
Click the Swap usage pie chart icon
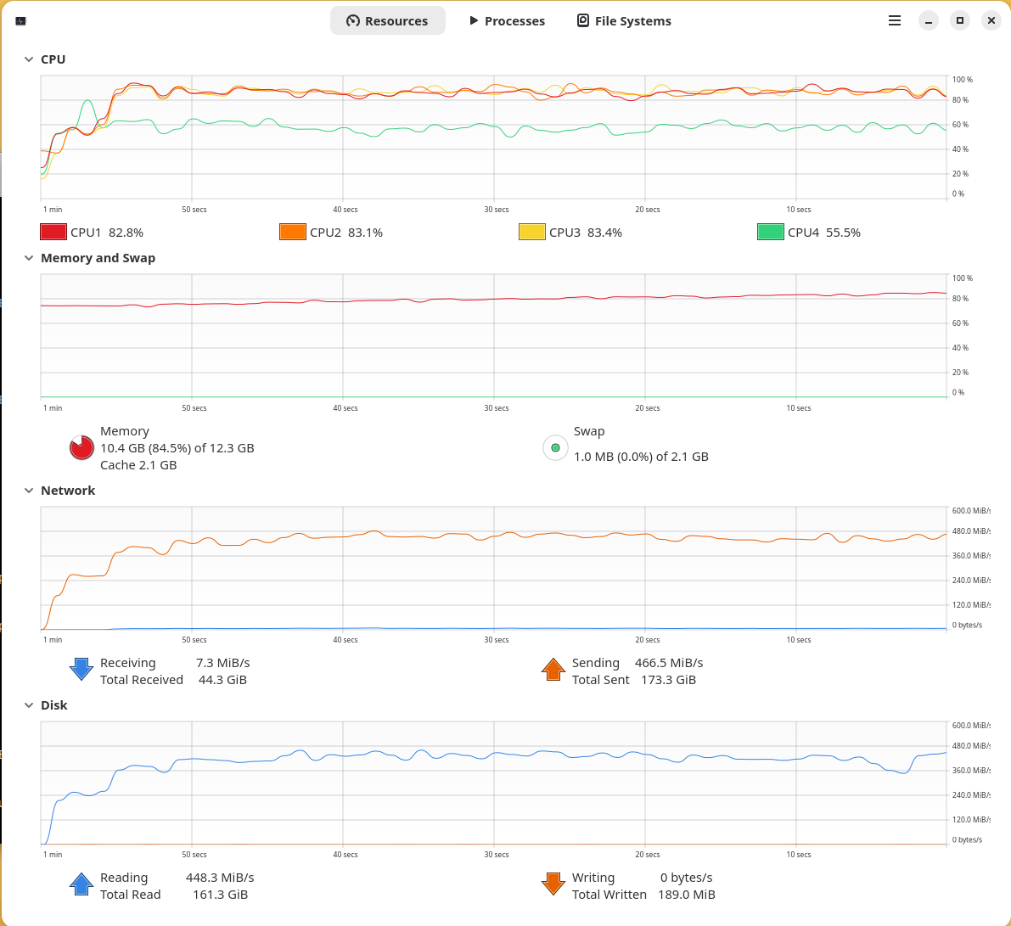tap(555, 447)
